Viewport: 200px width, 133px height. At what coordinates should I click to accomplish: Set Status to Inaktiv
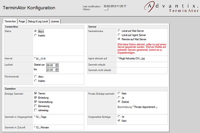point(36,36)
